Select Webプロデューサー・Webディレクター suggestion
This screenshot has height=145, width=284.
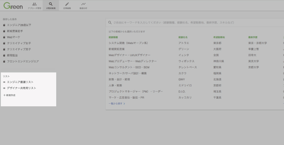(133, 61)
